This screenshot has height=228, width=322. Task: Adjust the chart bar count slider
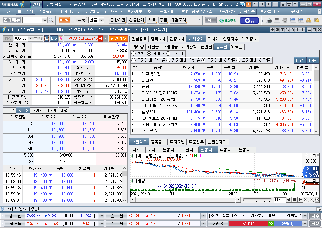[257, 200]
